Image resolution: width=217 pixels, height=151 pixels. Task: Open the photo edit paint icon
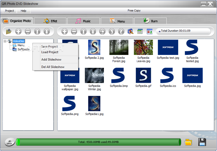pyautogui.click(x=130, y=31)
